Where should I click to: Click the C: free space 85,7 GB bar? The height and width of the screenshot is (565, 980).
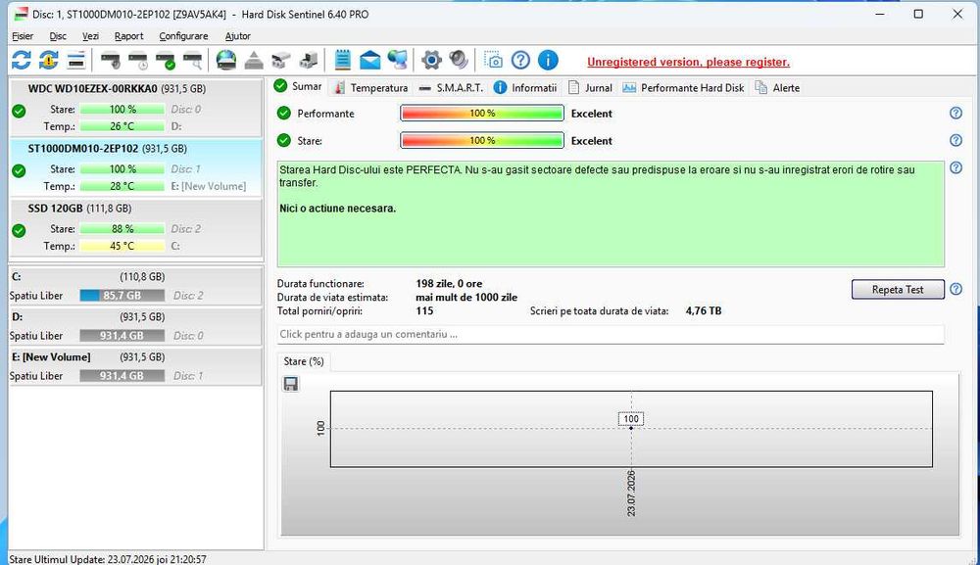pyautogui.click(x=122, y=296)
